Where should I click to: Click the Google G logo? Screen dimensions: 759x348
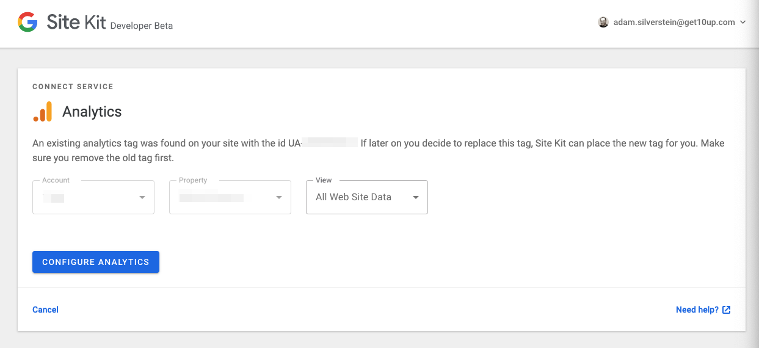pos(27,23)
